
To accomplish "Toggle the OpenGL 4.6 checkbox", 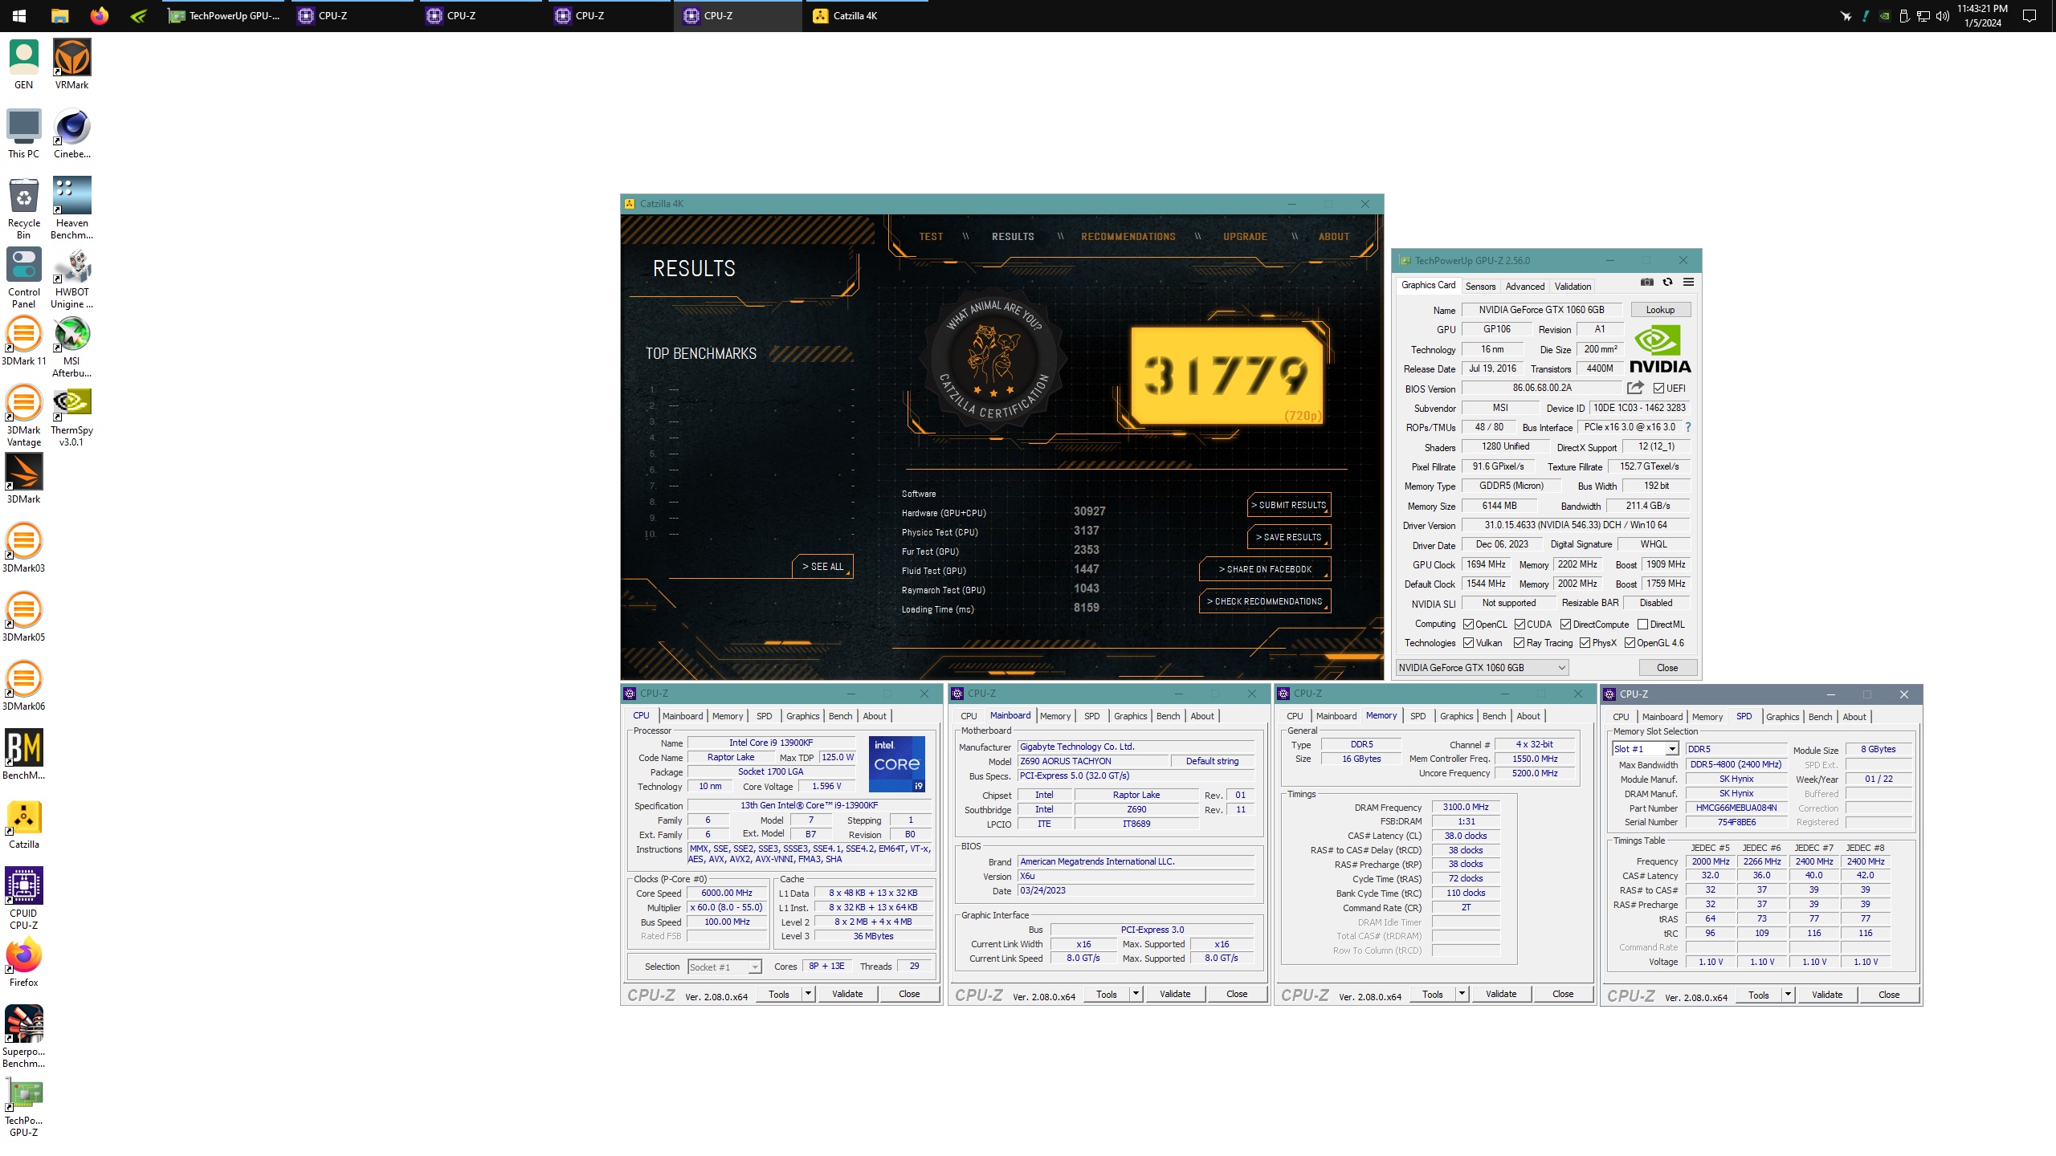I will click(1630, 643).
